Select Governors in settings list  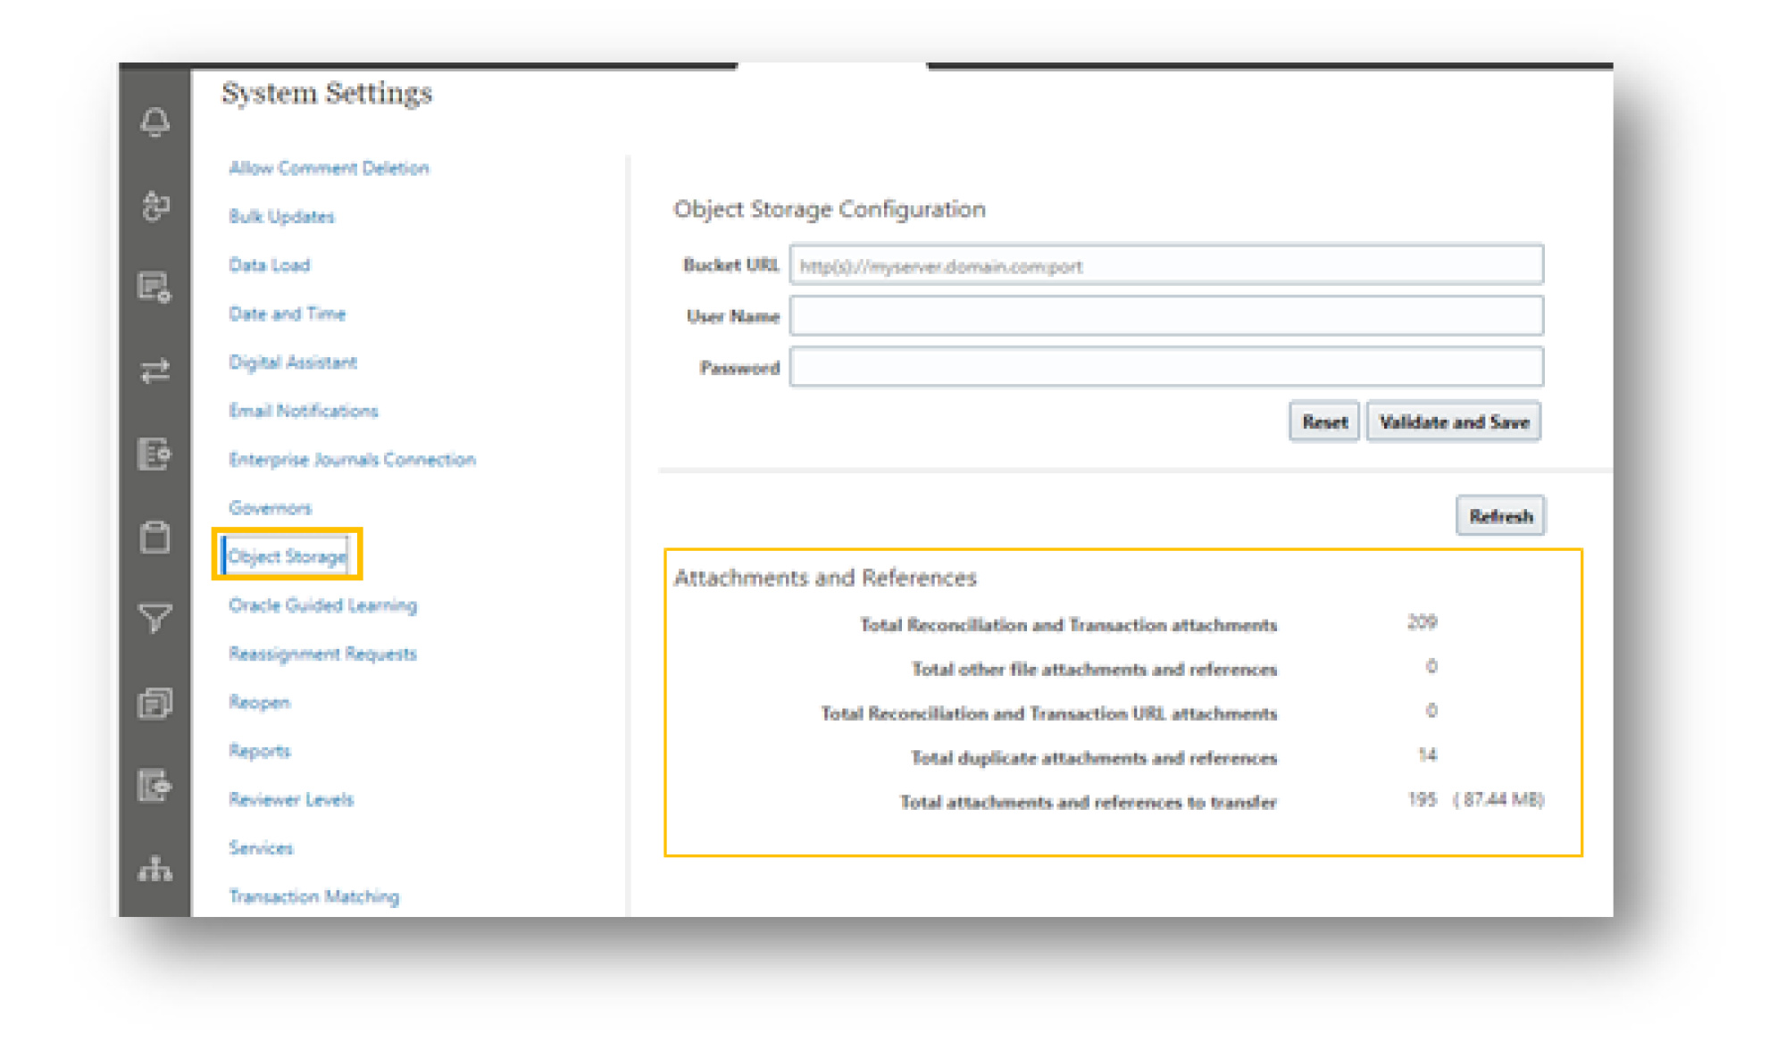(270, 508)
